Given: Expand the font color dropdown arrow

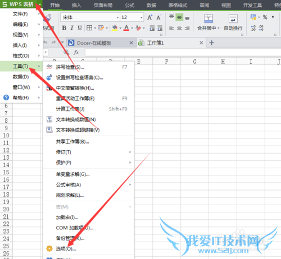Looking at the screenshot, I should 132,28.
